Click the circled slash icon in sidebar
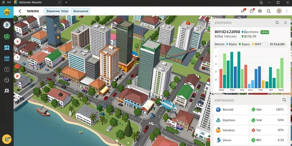Screen dimensions: 292x146 (x=7, y=80)
